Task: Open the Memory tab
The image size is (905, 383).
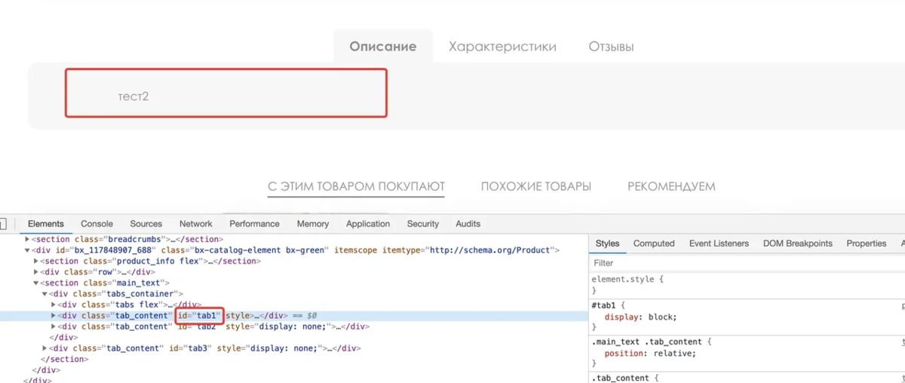Action: click(313, 224)
